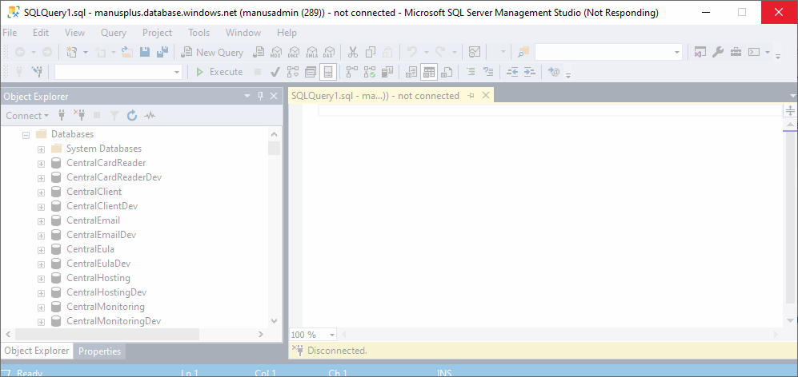Click Specify Template Parameter Values icon

pos(554,72)
